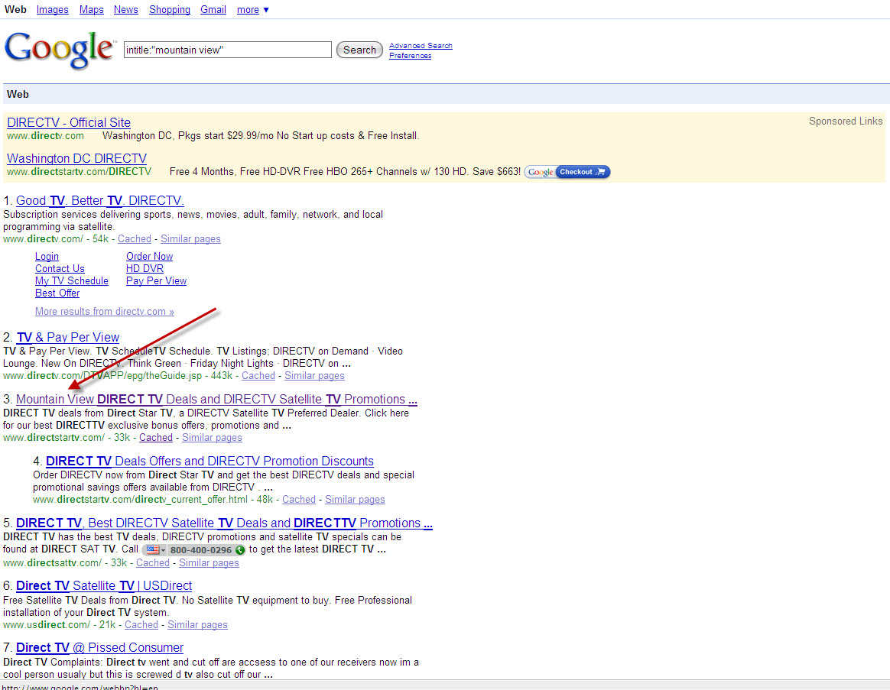Show Similar pages for www.directstartv.com/ result
Viewport: 890px width, 690px height.
212,438
